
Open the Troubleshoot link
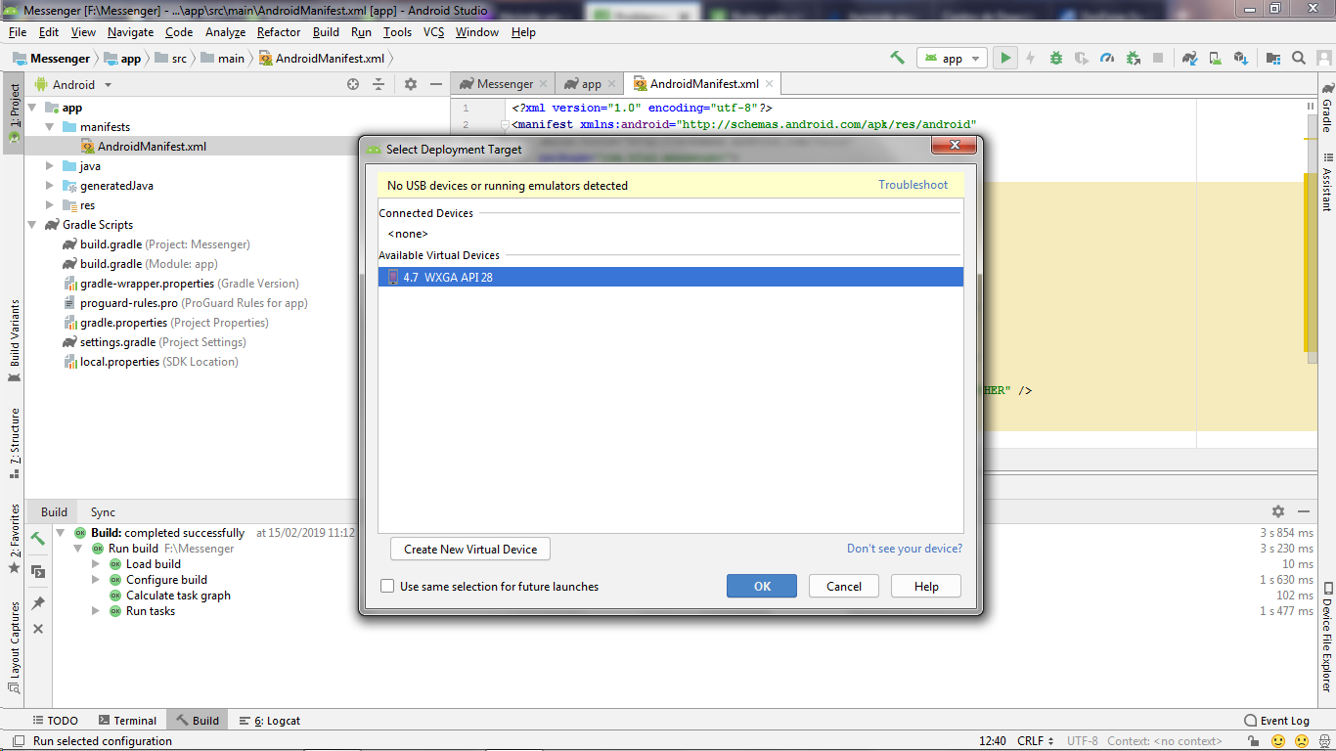click(x=913, y=185)
